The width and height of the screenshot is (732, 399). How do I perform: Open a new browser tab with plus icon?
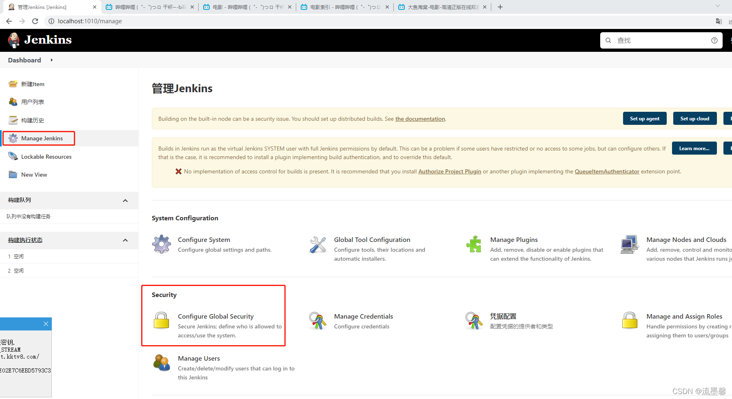click(x=500, y=7)
